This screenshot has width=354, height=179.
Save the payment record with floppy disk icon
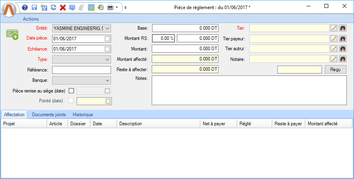click(34, 7)
